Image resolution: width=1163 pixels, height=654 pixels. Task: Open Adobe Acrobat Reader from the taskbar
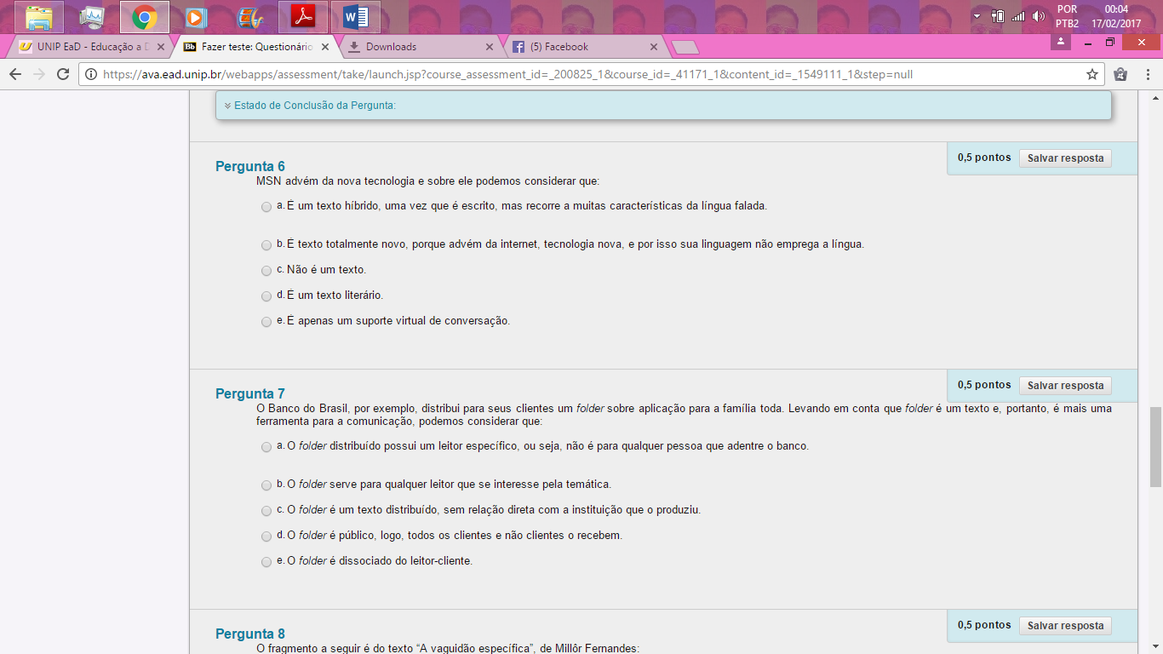click(x=302, y=15)
